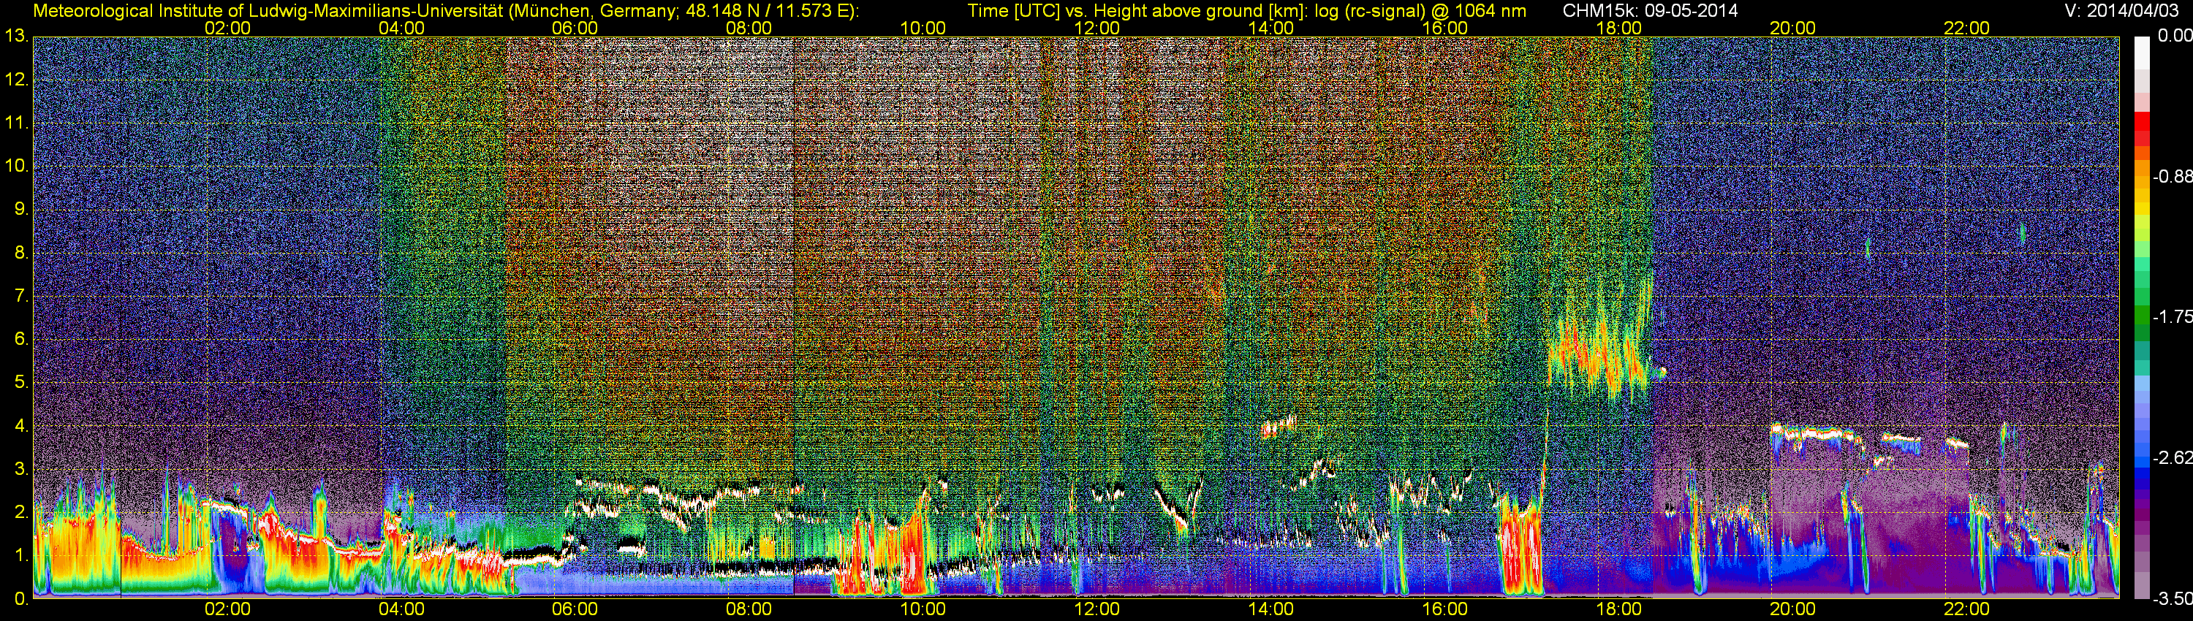This screenshot has height=621, width=2193.
Task: Click the -0.88 value on the color scale
Action: (2172, 177)
